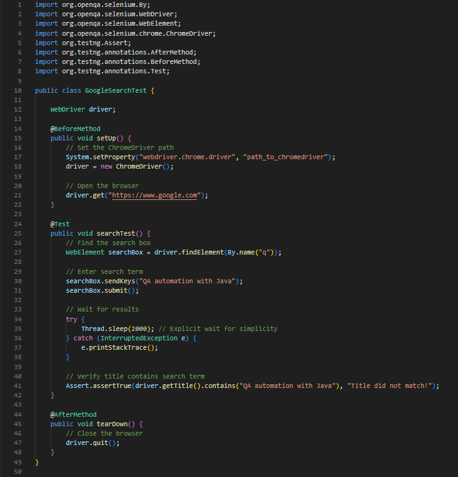Viewport: 458px width, 477px height.
Task: Click the getTitle() call on line 41
Action: [181, 386]
